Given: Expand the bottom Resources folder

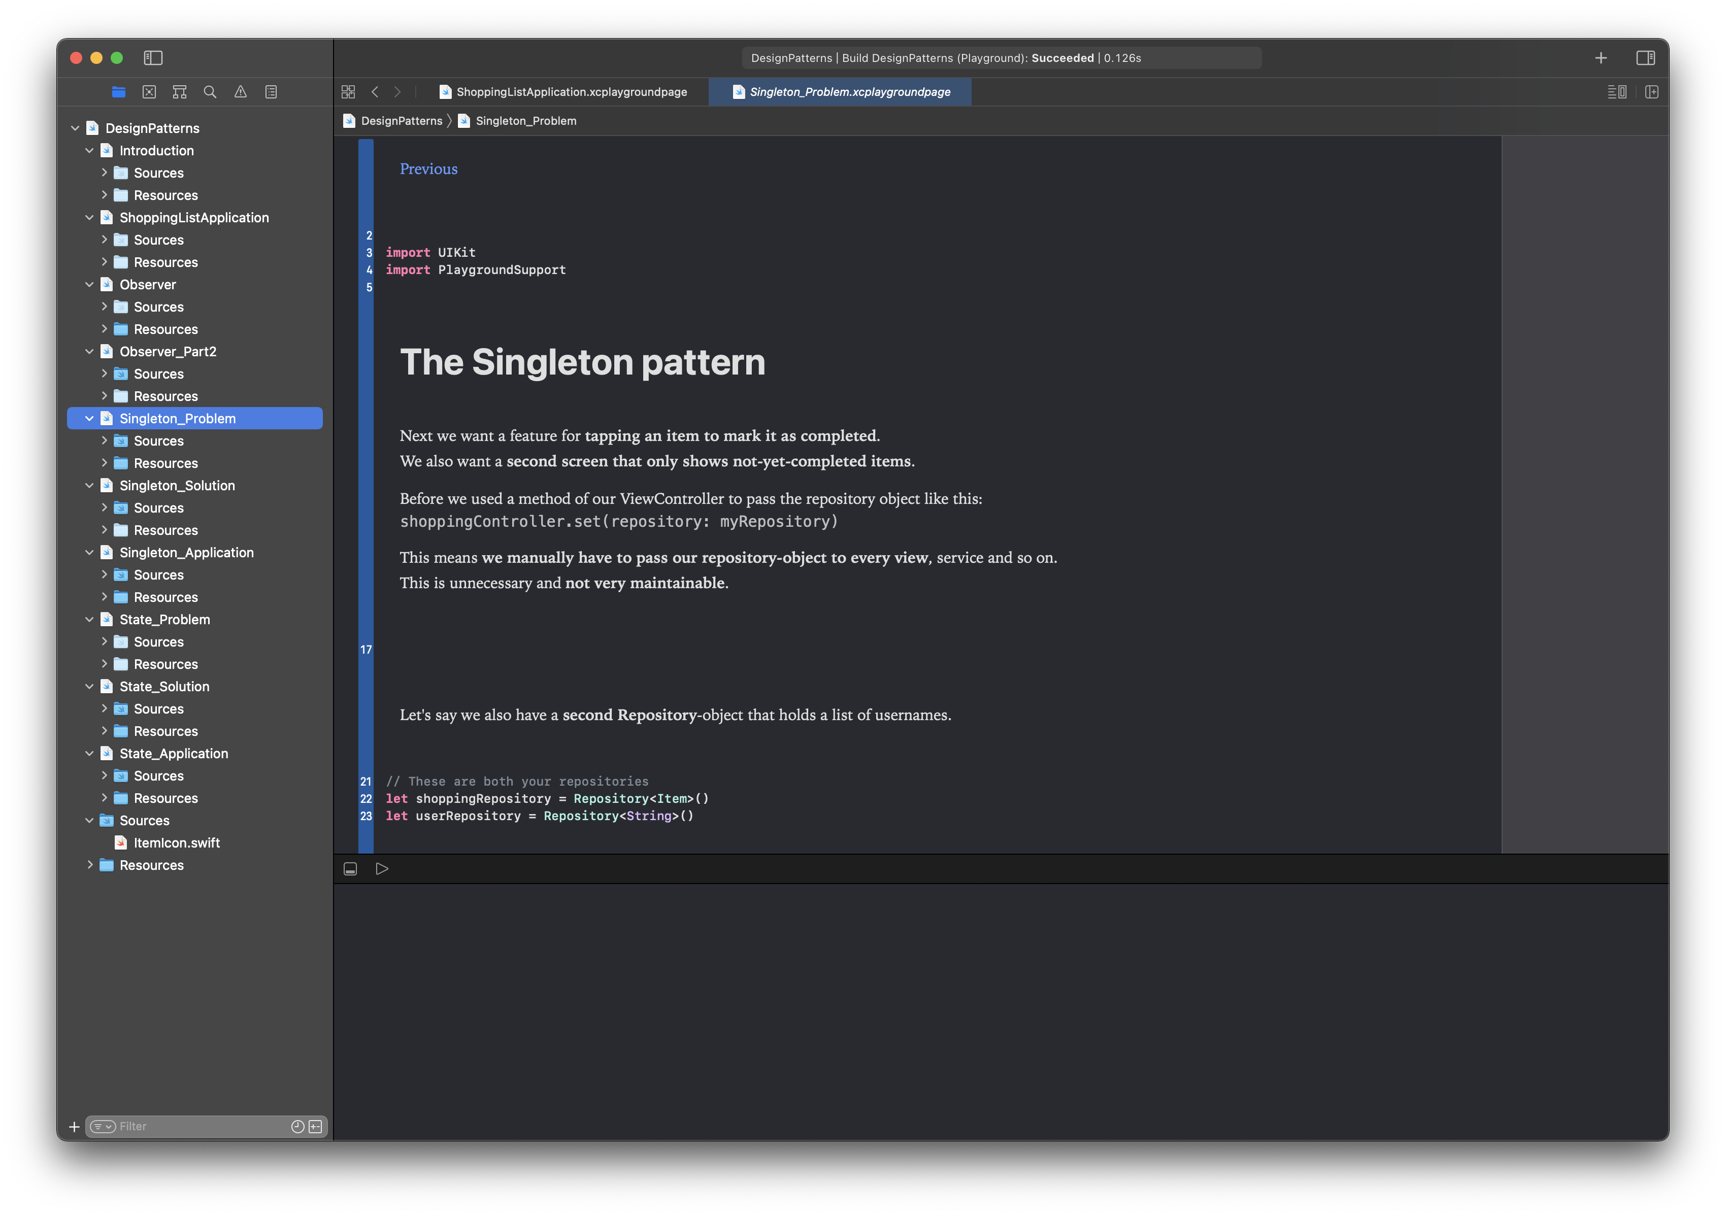Looking at the screenshot, I should (89, 865).
